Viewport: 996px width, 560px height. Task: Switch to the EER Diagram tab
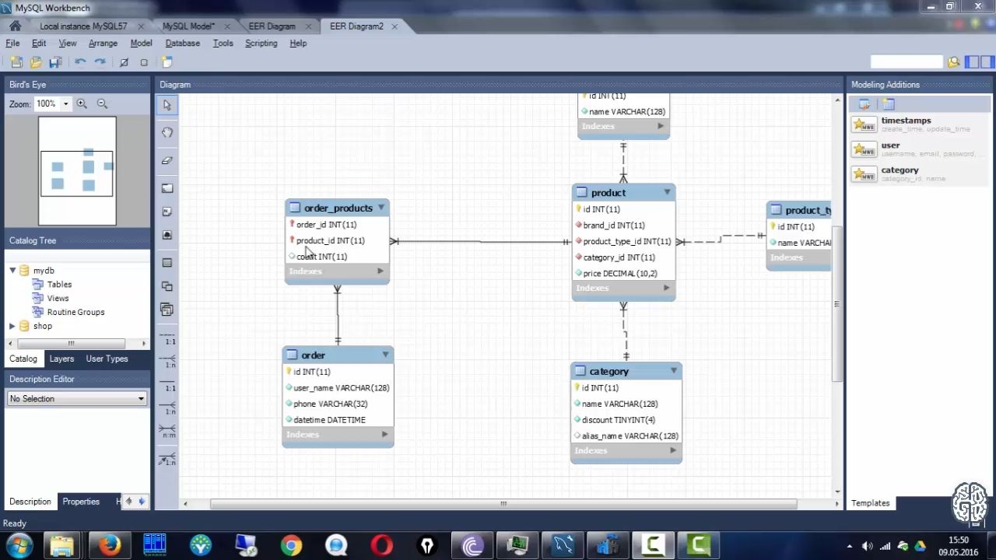(x=272, y=26)
